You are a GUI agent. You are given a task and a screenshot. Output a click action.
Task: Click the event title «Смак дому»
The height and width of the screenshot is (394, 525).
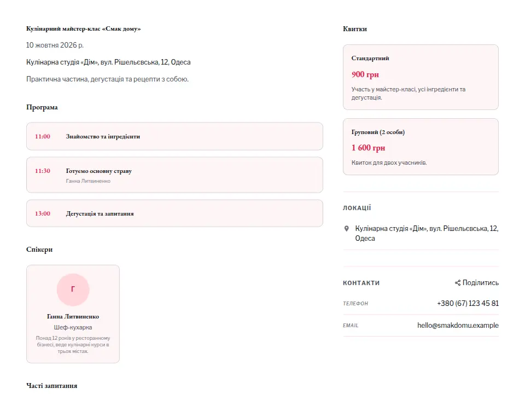[83, 29]
